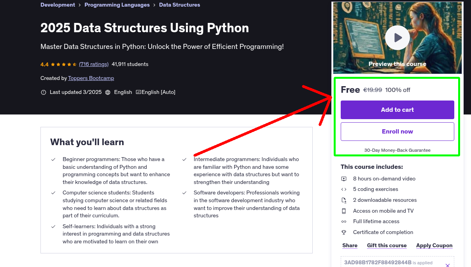This screenshot has height=267, width=471.
Task: Open the Share course options
Action: point(349,245)
